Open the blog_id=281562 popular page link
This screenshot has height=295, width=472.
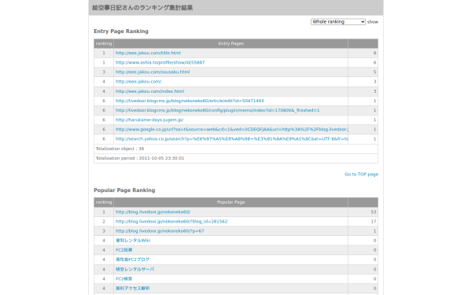[x=171, y=222]
